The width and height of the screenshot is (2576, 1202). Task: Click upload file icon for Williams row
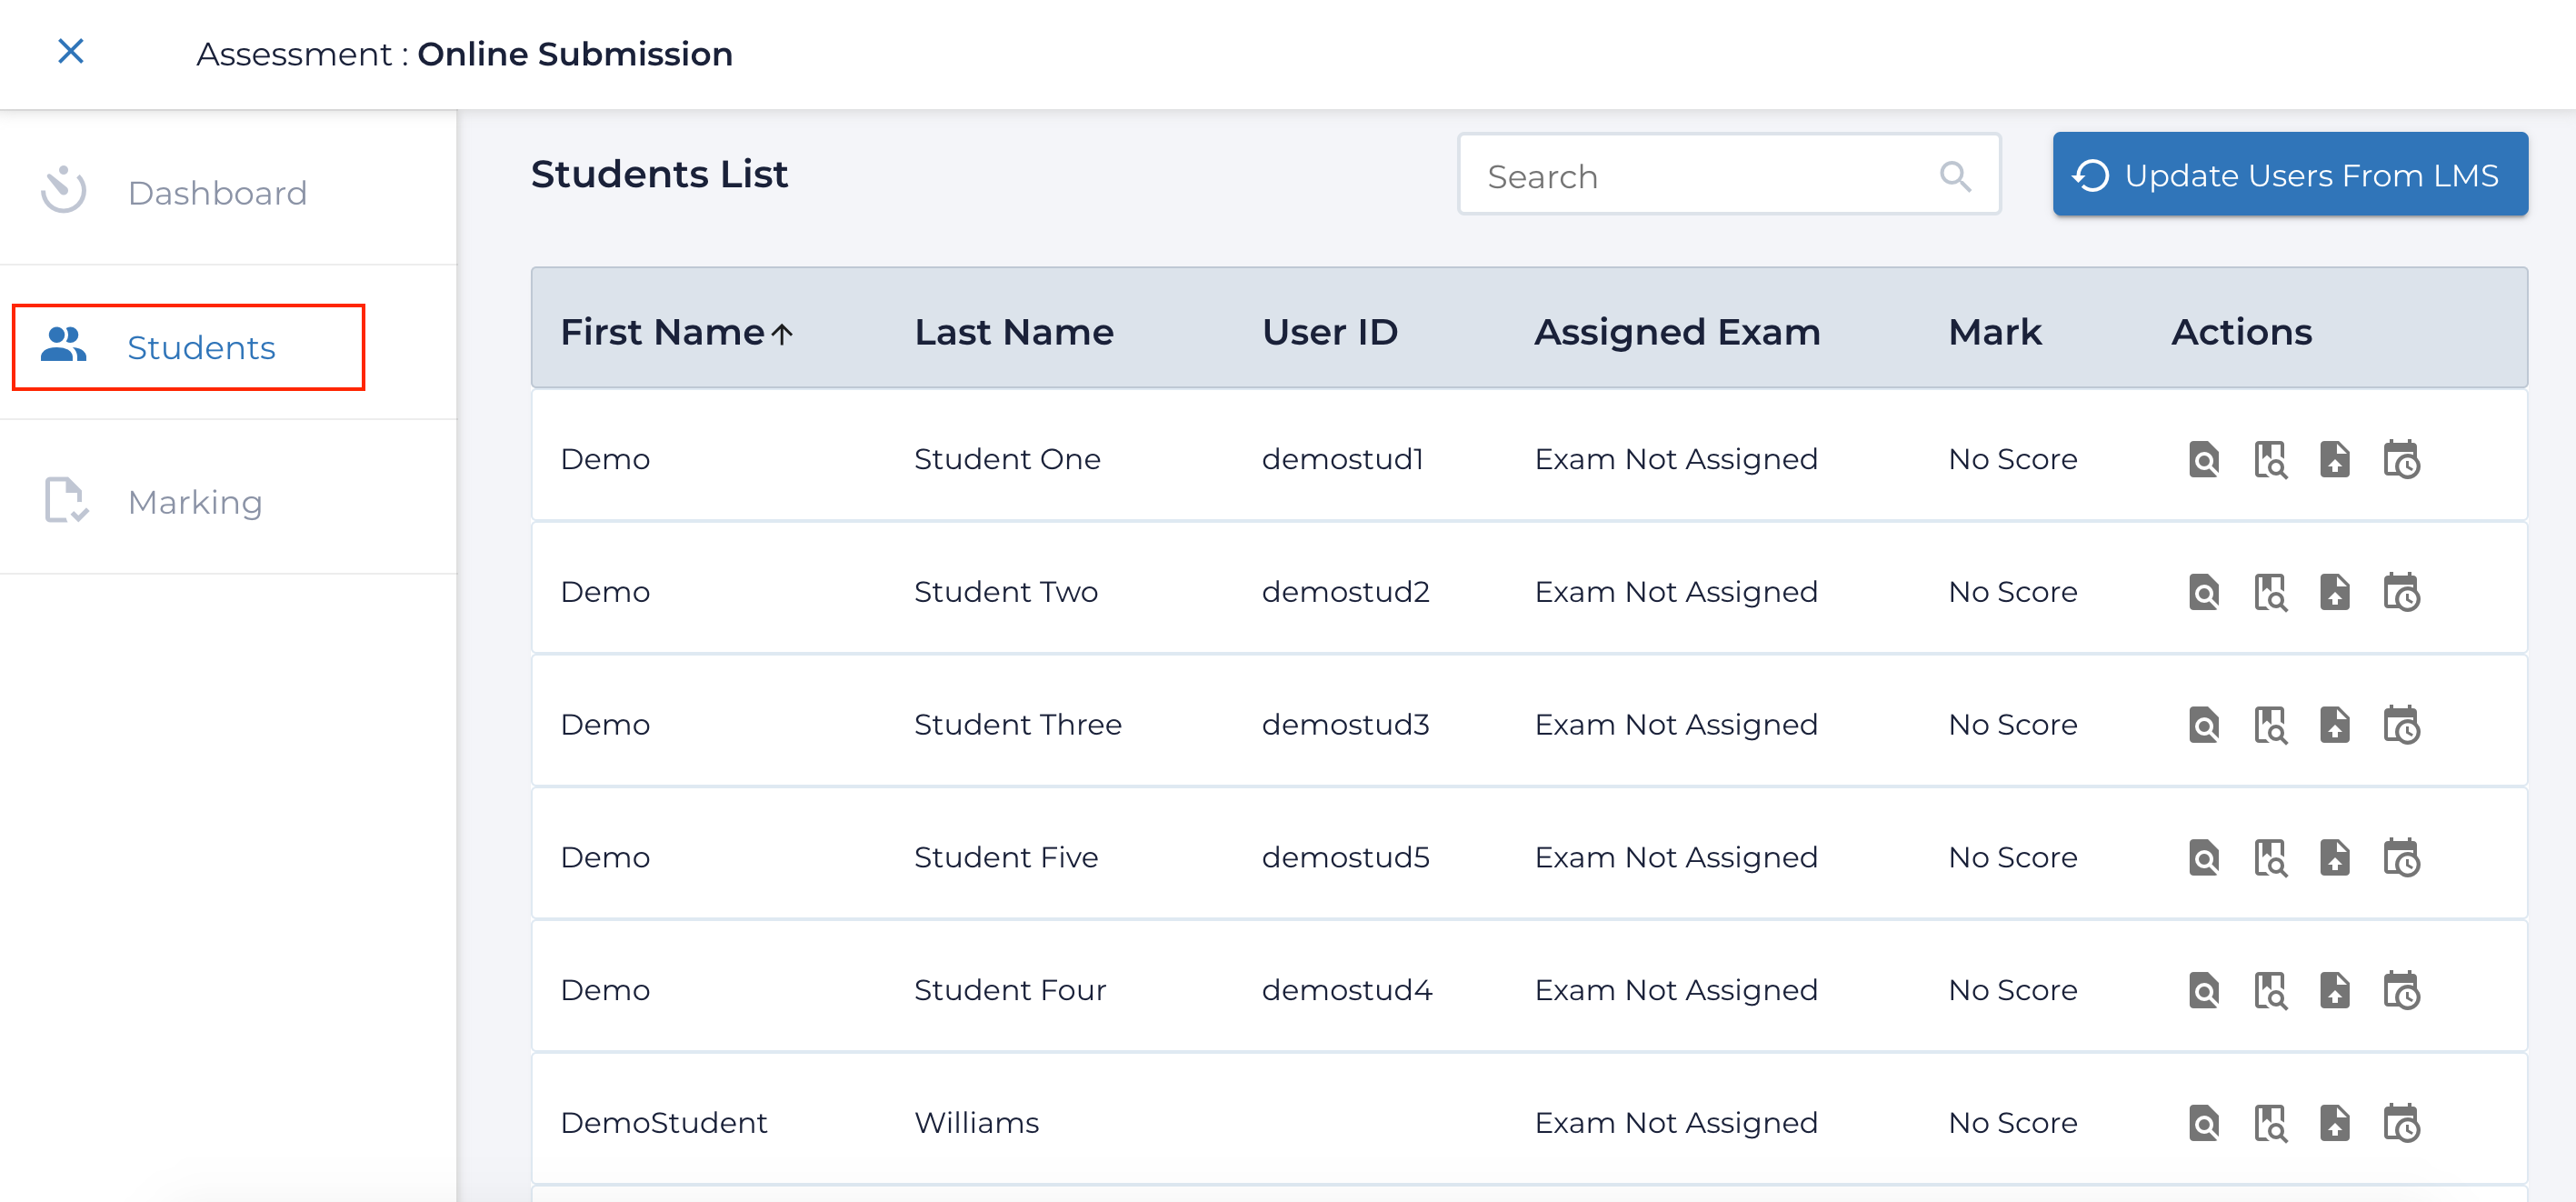pos(2334,1123)
